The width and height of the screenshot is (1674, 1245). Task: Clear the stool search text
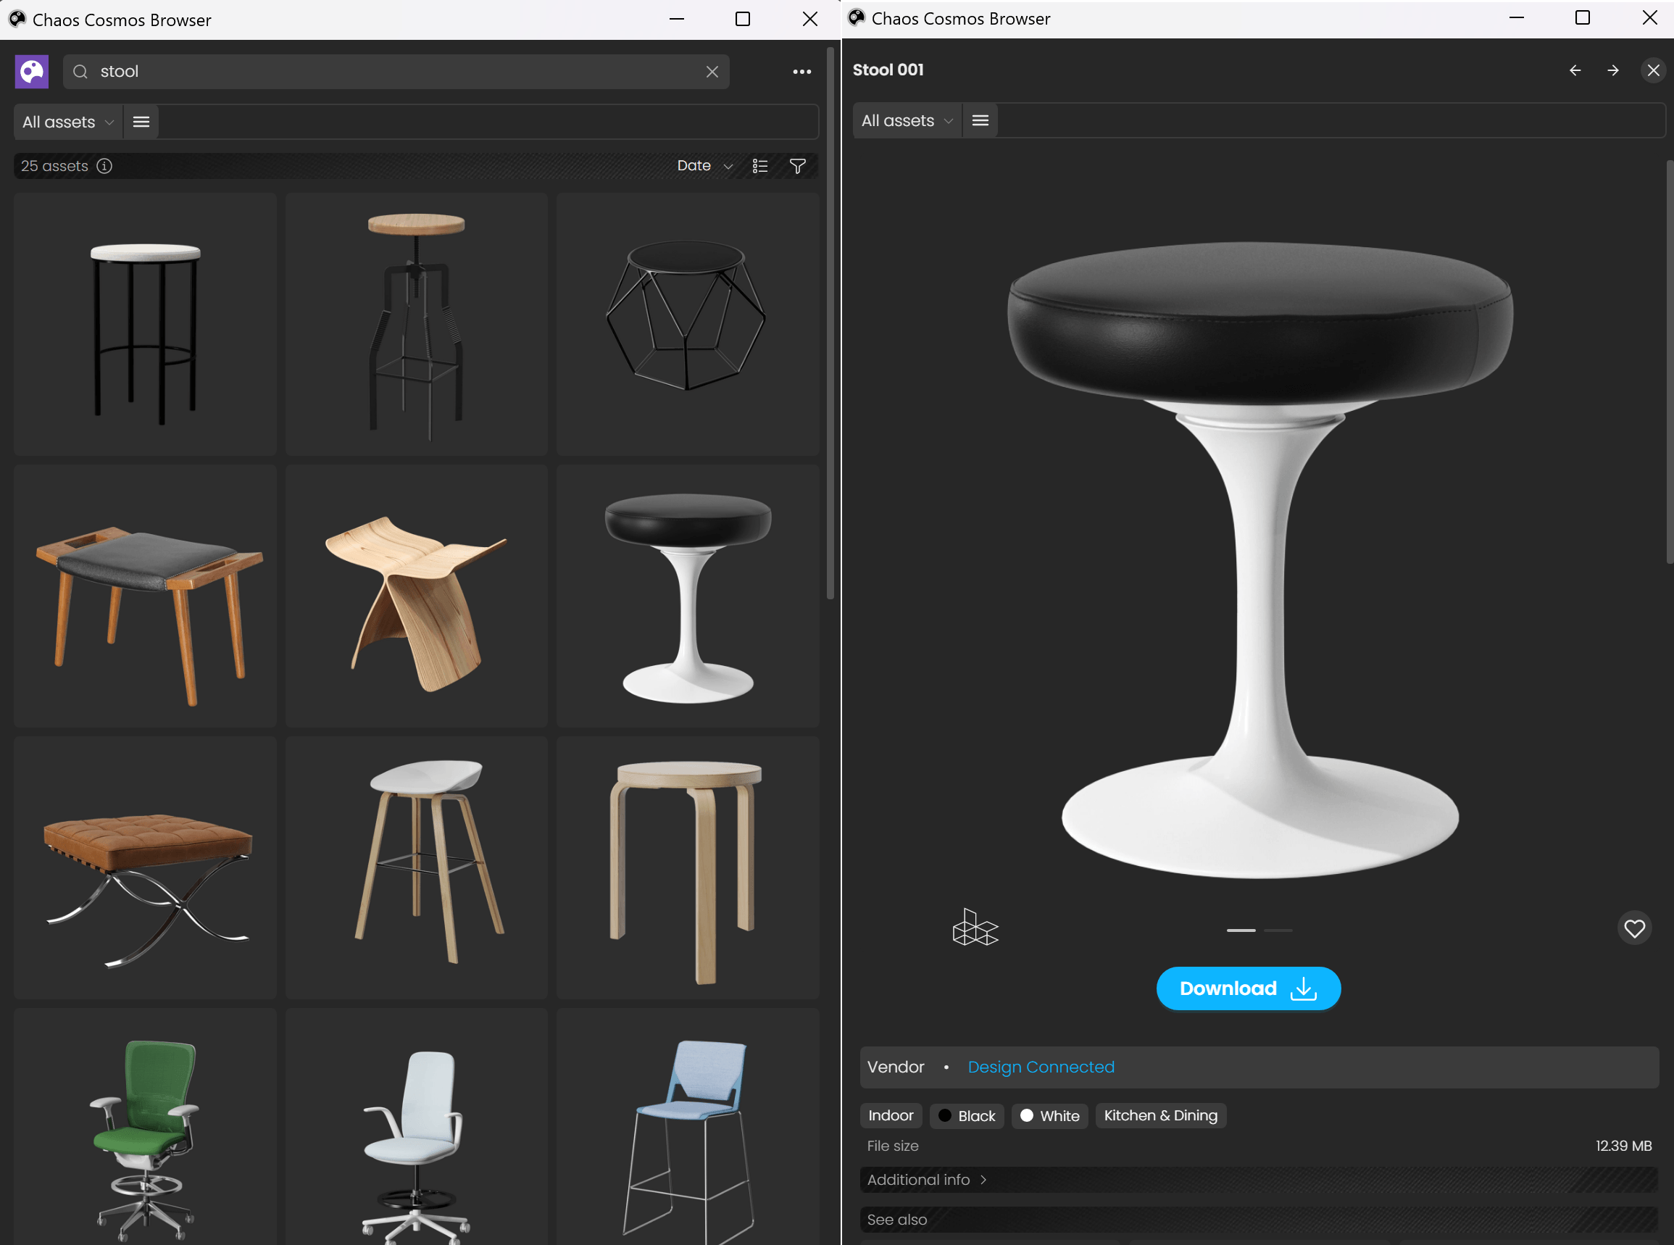712,72
